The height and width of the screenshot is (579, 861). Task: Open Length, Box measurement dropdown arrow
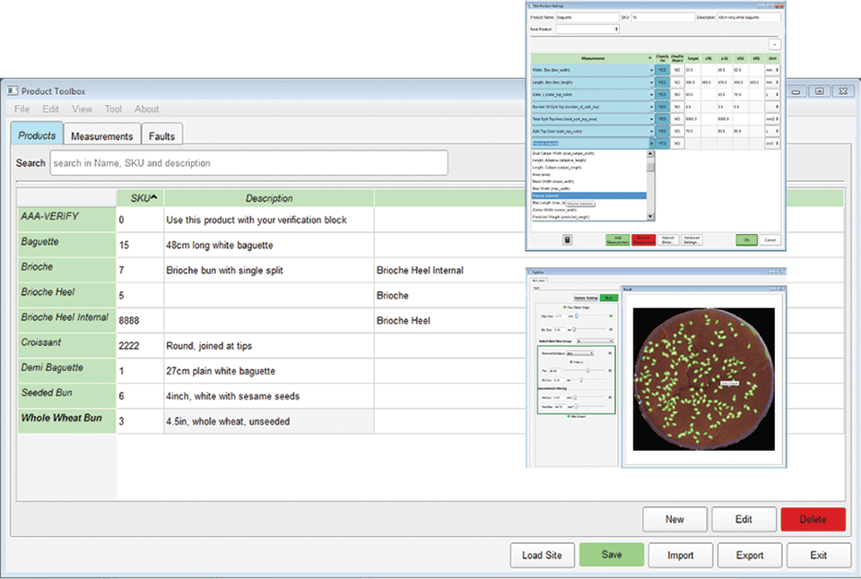(x=652, y=82)
